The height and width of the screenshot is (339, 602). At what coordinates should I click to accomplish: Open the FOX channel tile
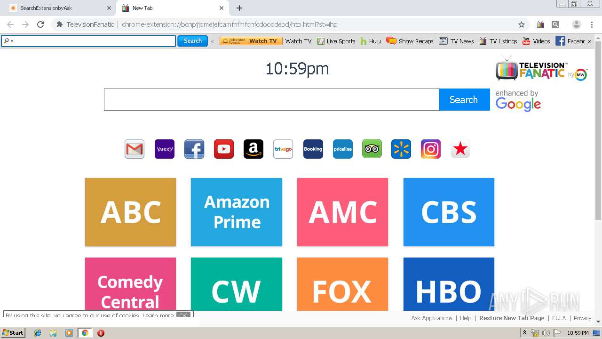pos(342,284)
